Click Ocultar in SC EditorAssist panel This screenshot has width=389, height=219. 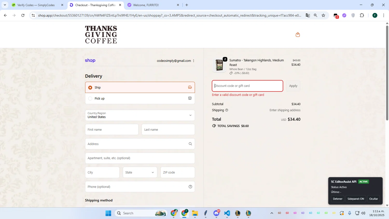click(373, 199)
